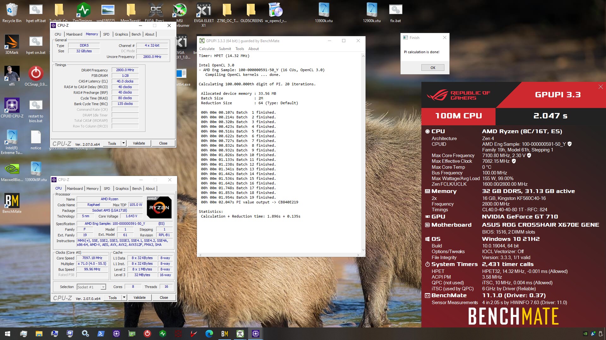
Task: Open Microsoft Edge from the taskbar
Action: [x=209, y=334]
